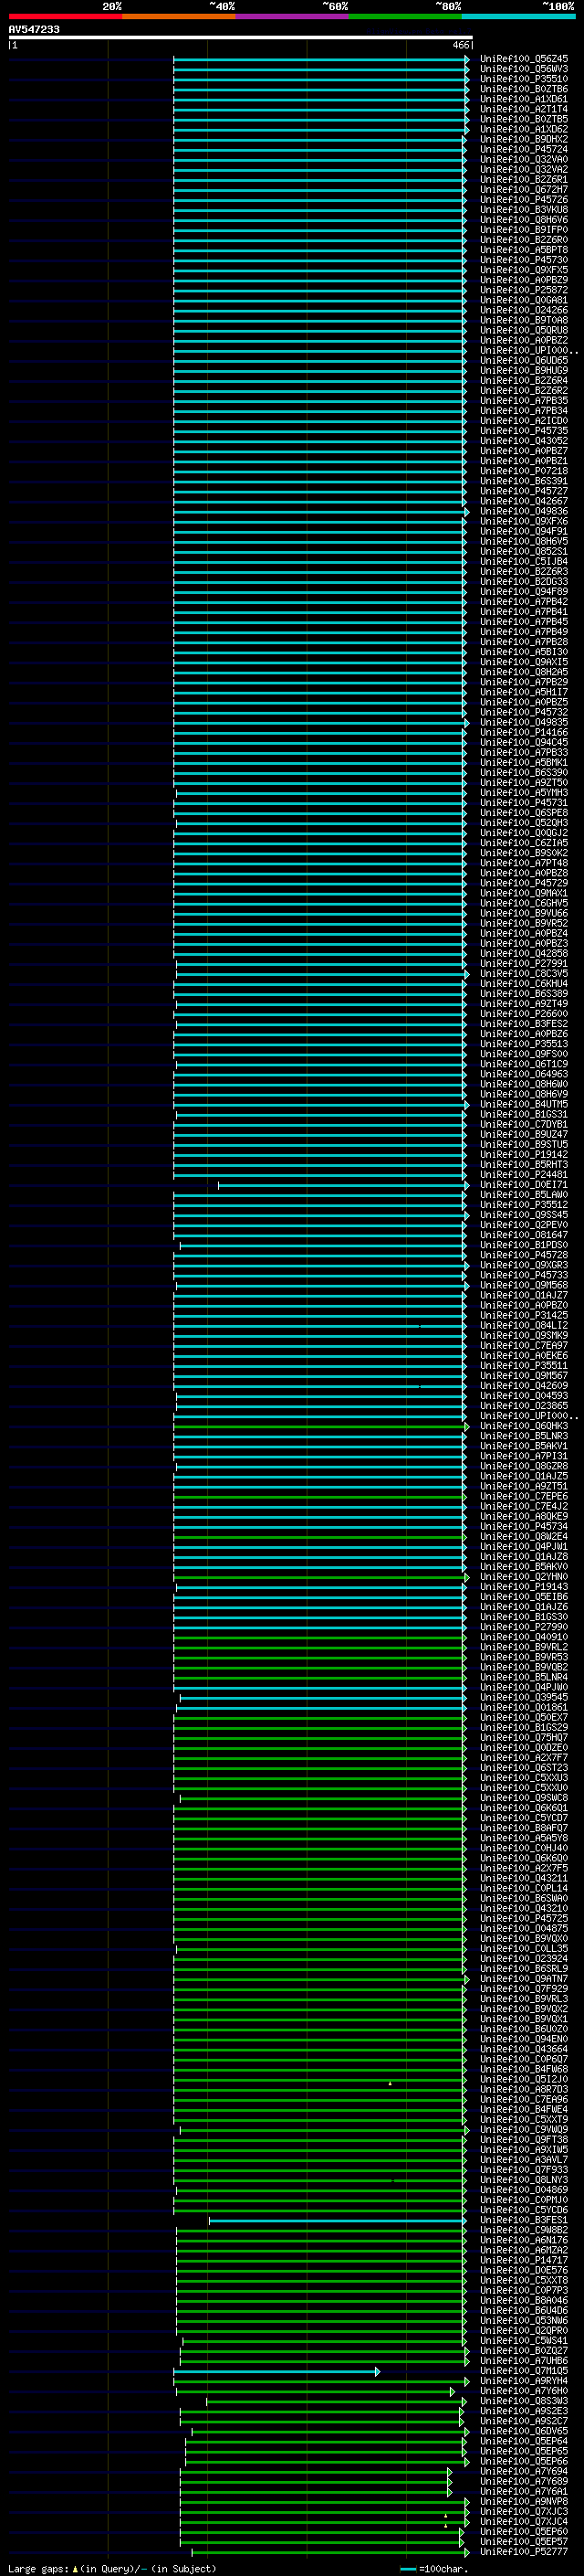
Task: Open hit UniRef100_P19143
Action: click(x=523, y=1587)
